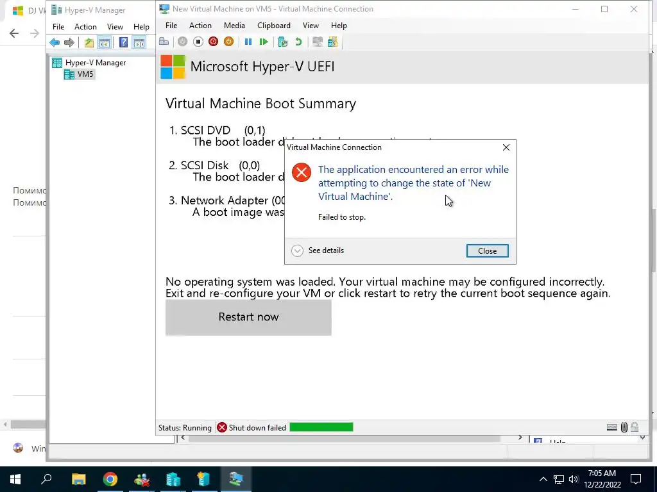Image resolution: width=657 pixels, height=492 pixels.
Task: Click red Shut Down icon
Action: pos(213,42)
